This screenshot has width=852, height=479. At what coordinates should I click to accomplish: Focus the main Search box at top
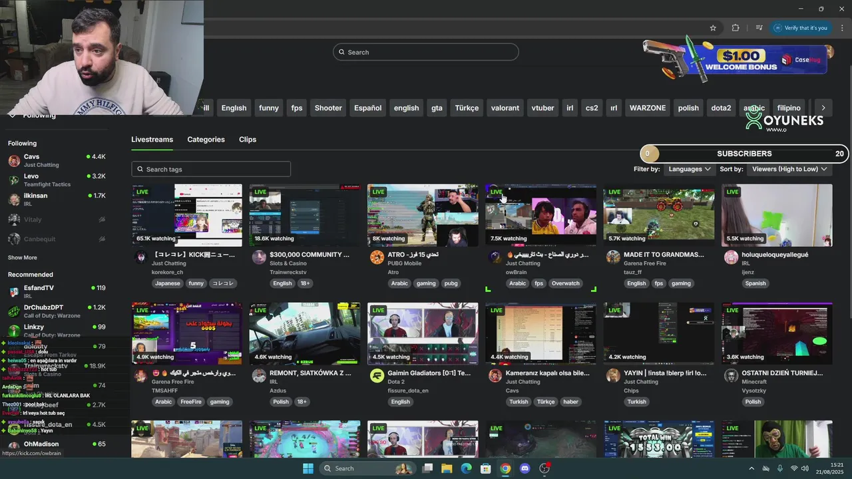426,52
